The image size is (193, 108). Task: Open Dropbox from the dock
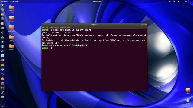point(2,42)
